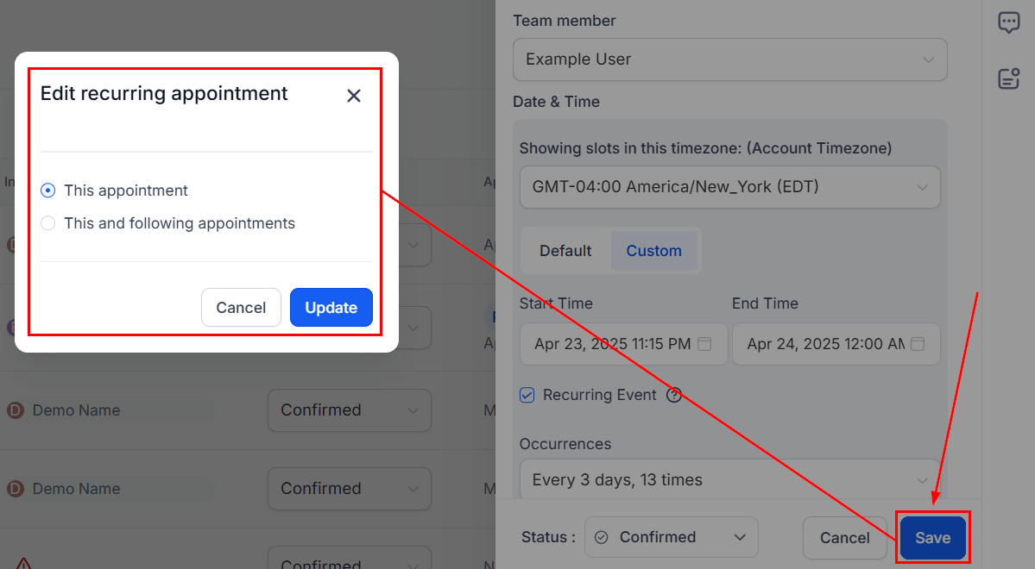Viewport: 1035px width, 569px height.
Task: Open the notes icon in right sidebar
Action: (1008, 78)
